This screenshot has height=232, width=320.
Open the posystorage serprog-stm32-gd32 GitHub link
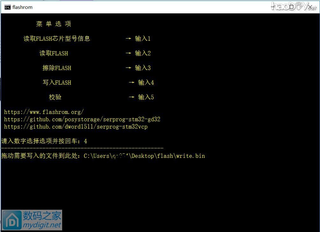[82, 119]
